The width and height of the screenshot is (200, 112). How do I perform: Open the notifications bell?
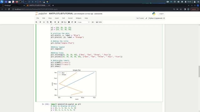point(182,2)
